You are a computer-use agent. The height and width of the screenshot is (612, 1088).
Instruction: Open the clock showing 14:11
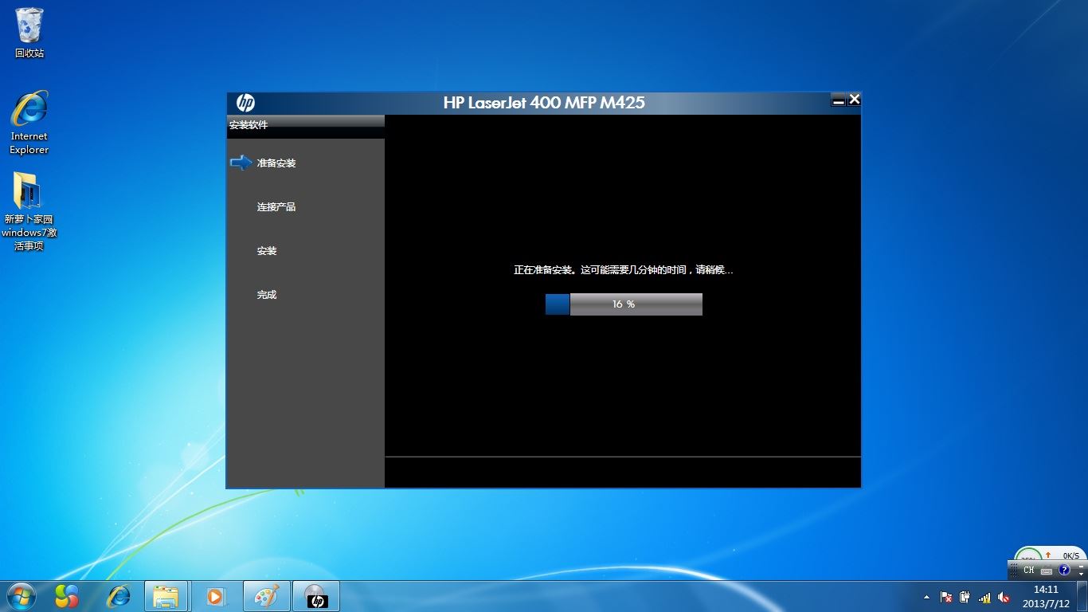coord(1046,596)
